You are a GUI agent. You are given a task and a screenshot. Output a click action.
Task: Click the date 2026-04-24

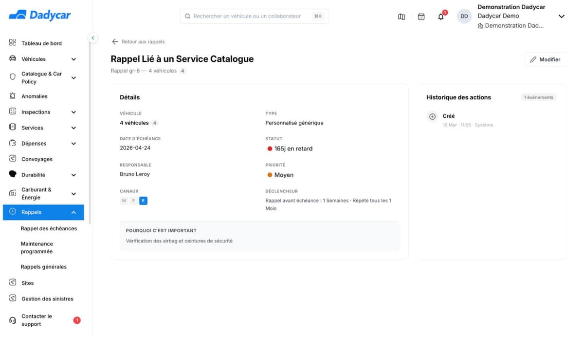click(135, 148)
